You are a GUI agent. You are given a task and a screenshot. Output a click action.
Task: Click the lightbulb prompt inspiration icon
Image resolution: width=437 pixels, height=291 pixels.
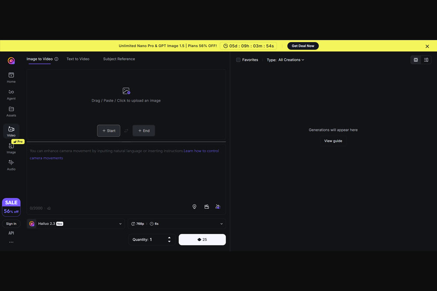(194, 206)
